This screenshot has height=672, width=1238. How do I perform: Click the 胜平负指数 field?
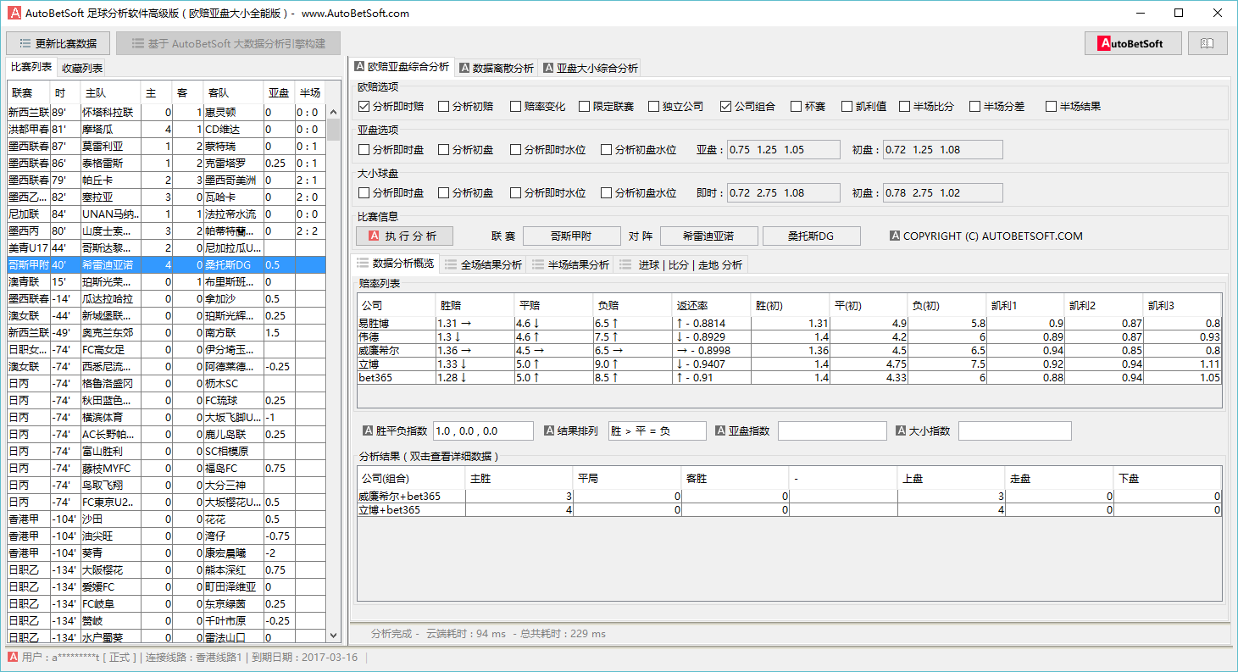[x=483, y=430]
